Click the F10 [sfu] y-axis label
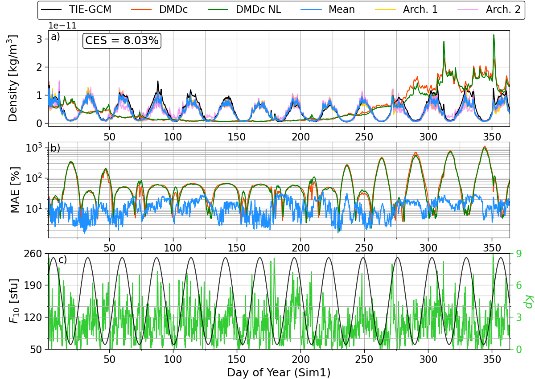Image resolution: width=535 pixels, height=379 pixels. coord(14,301)
